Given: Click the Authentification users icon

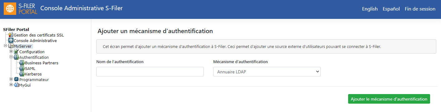Looking at the screenshot, I should (17, 57).
